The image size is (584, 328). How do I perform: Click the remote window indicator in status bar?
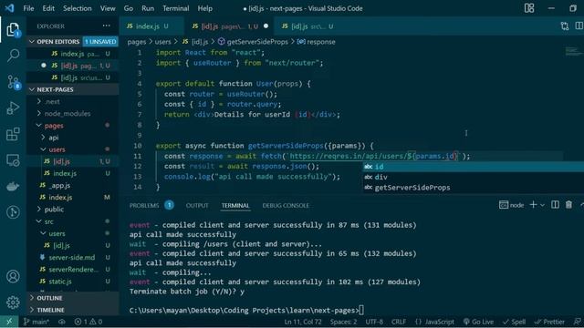coord(9,322)
